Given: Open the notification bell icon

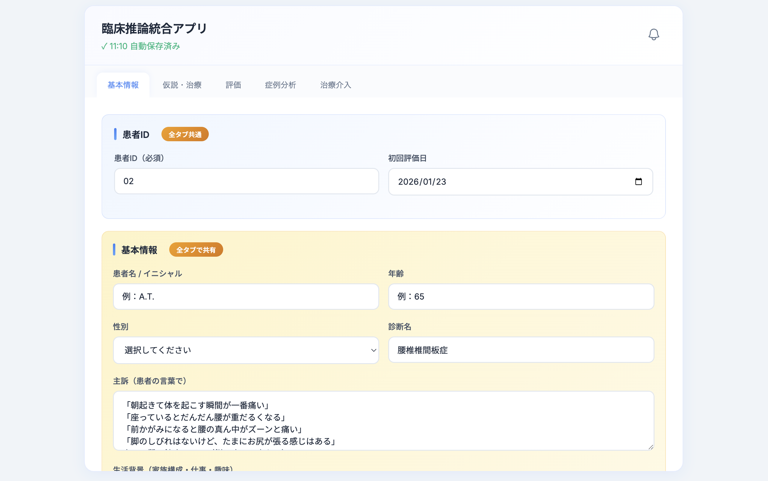Looking at the screenshot, I should [x=654, y=34].
